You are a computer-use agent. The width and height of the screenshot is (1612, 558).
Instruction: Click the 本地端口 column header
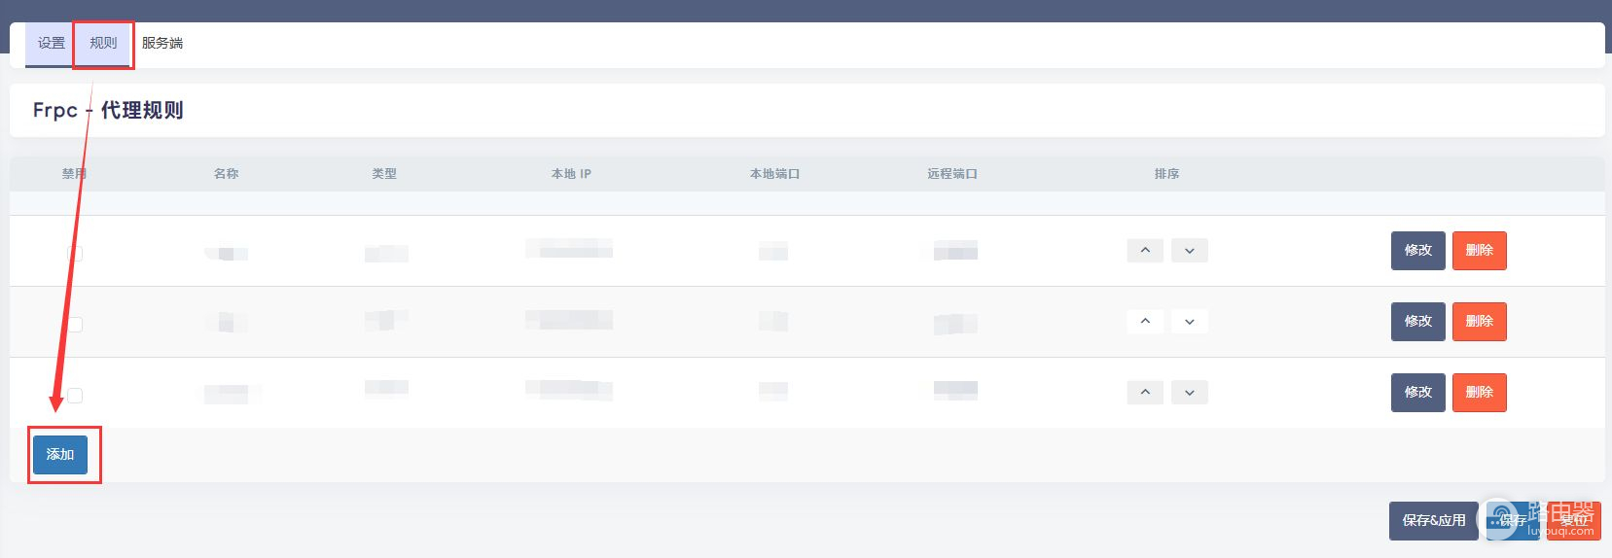click(774, 174)
